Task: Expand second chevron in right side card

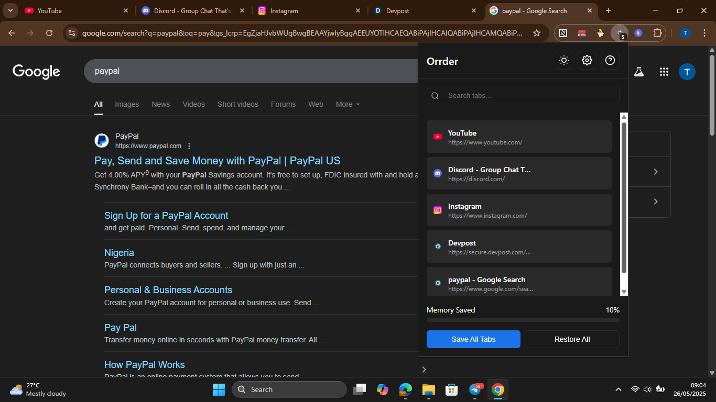Action: pyautogui.click(x=655, y=202)
